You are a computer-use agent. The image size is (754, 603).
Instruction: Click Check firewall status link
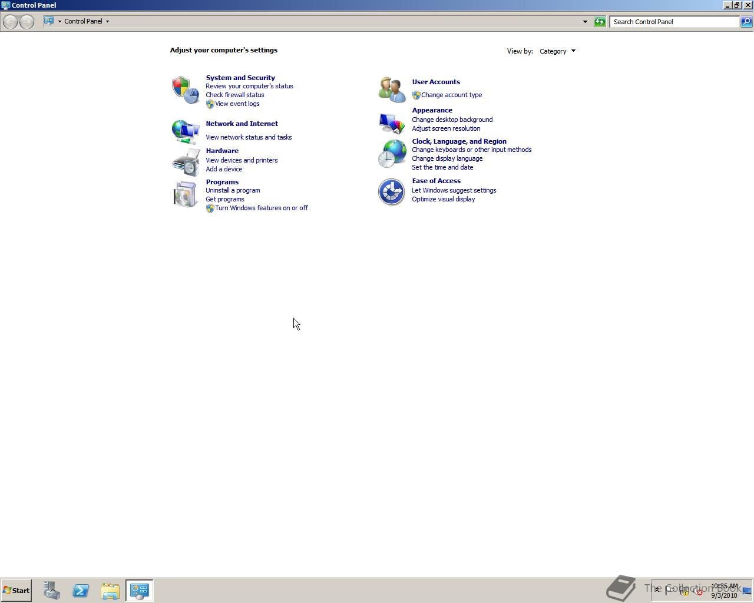(235, 95)
